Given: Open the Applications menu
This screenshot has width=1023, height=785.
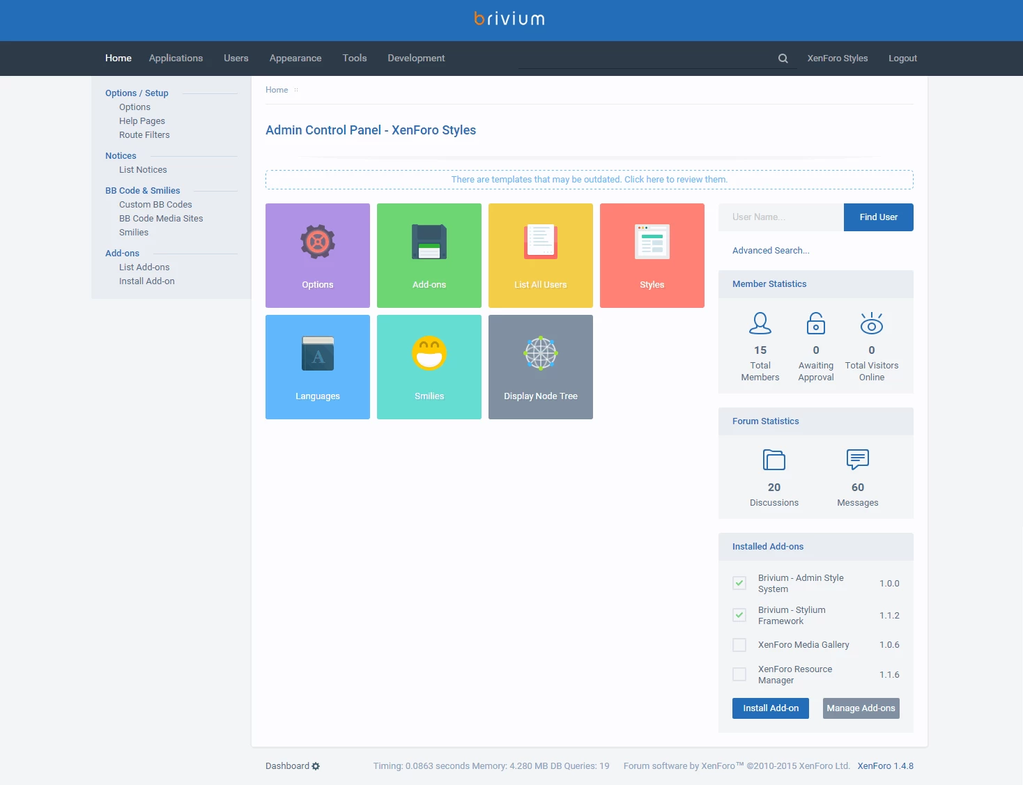Looking at the screenshot, I should 176,59.
